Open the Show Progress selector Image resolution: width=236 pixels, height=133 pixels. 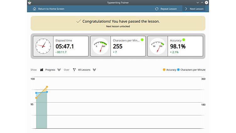pos(50,70)
